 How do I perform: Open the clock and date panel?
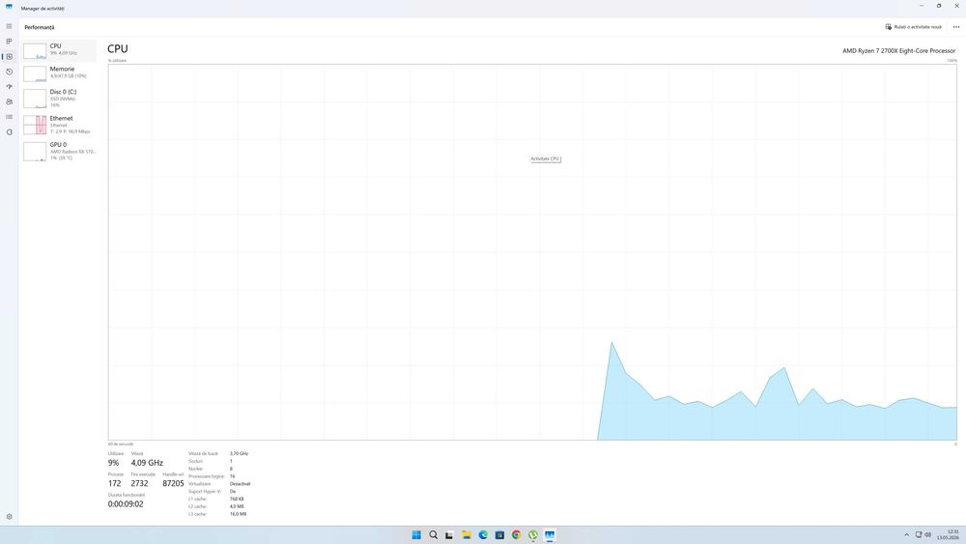(949, 534)
